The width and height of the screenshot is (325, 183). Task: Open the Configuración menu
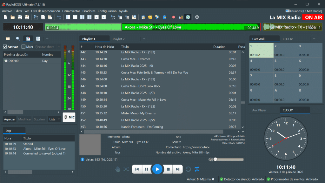point(107,11)
